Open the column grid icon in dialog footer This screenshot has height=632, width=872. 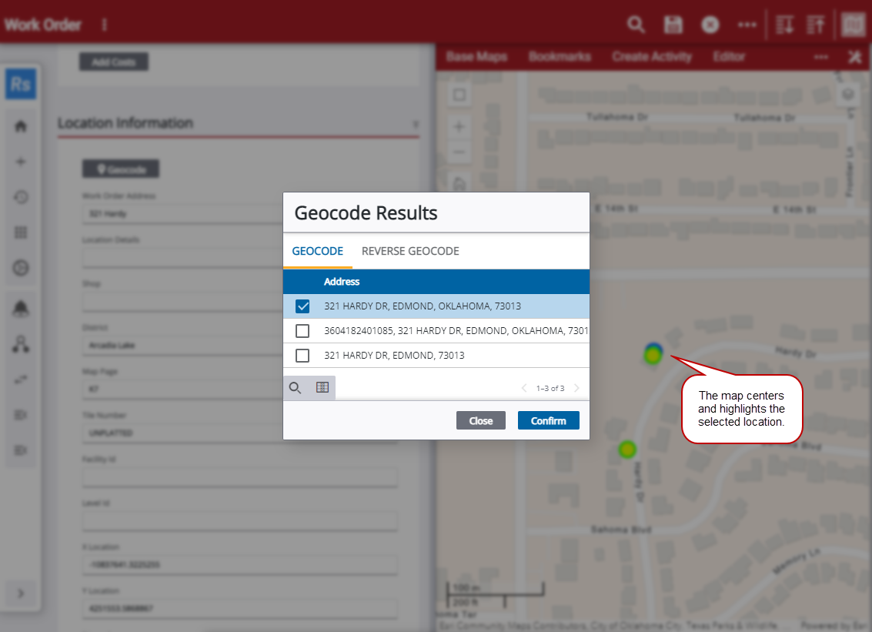click(x=322, y=388)
